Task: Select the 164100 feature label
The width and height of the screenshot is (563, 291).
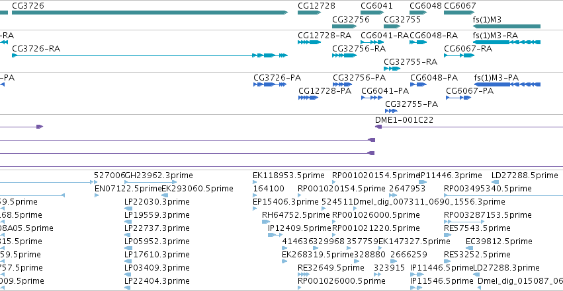Action: coord(269,189)
